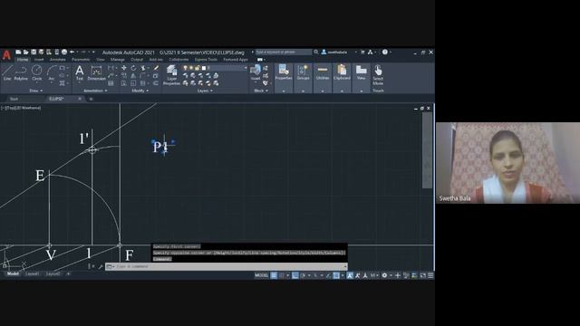Select the Arc tool
580x326 pixels.
point(52,72)
